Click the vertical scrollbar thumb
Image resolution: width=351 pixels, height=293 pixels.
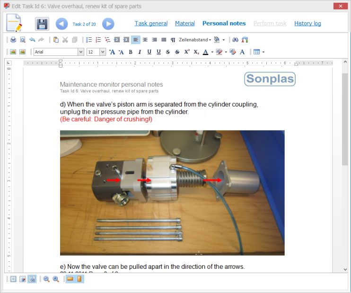click(345, 114)
